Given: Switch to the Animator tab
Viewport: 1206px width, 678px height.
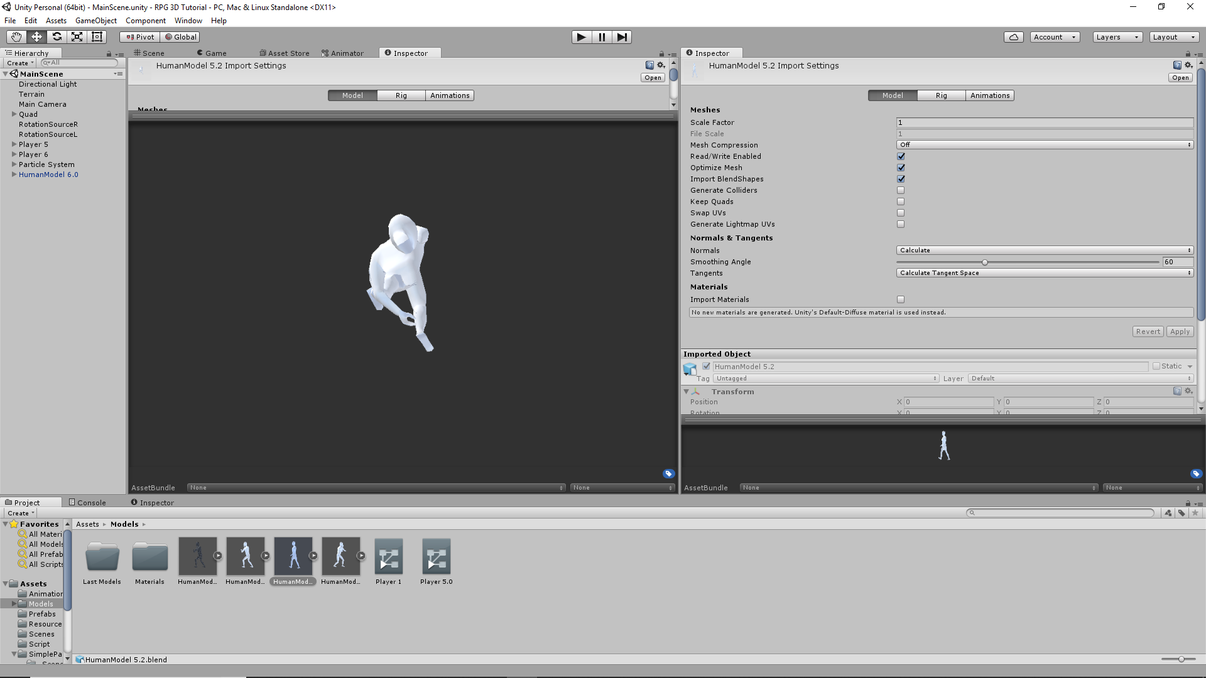Looking at the screenshot, I should (x=343, y=53).
